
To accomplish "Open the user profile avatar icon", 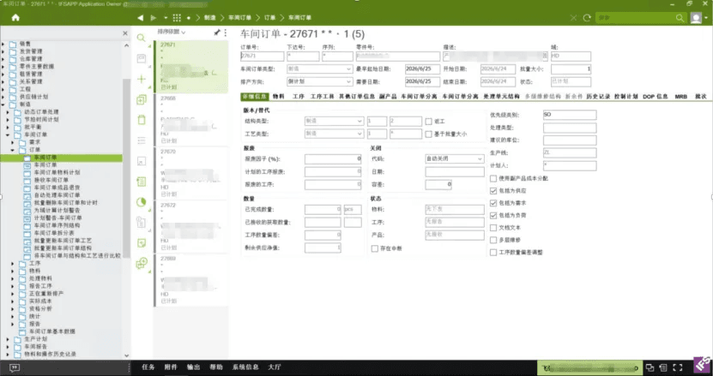I will pyautogui.click(x=696, y=18).
